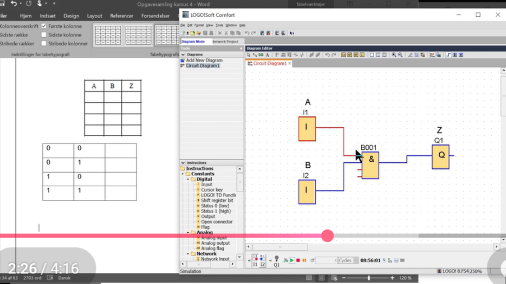Click the Word zoom slider handle
The height and width of the screenshot is (284, 506).
coord(369,277)
